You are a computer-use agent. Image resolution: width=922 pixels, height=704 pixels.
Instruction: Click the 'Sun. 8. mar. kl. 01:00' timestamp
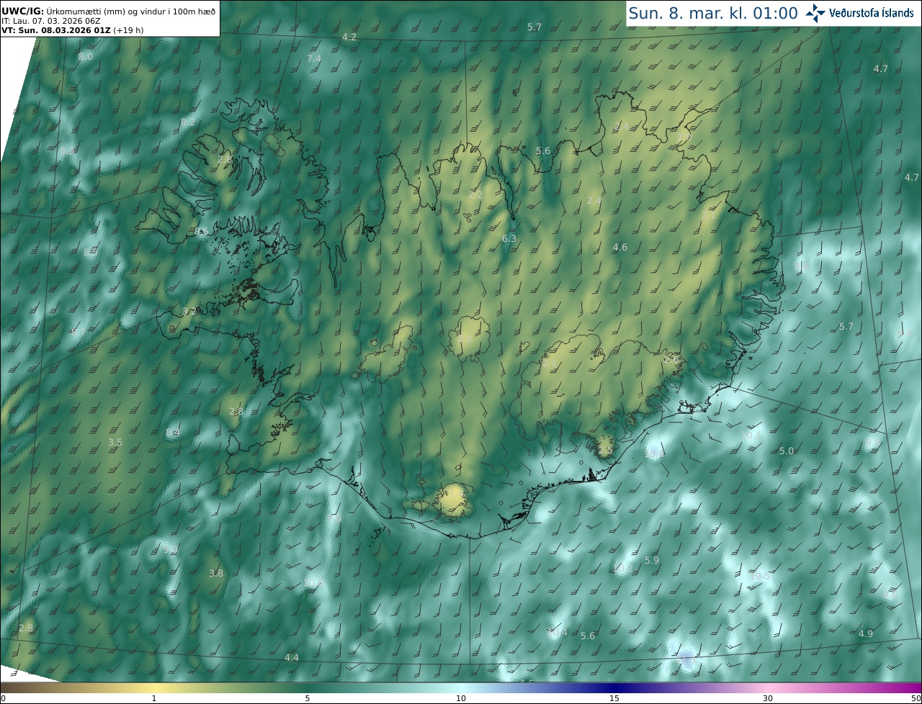click(712, 13)
